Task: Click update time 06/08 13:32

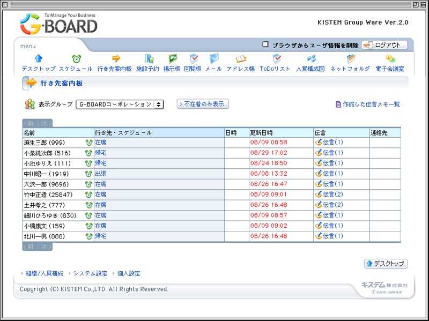Action: pyautogui.click(x=269, y=174)
